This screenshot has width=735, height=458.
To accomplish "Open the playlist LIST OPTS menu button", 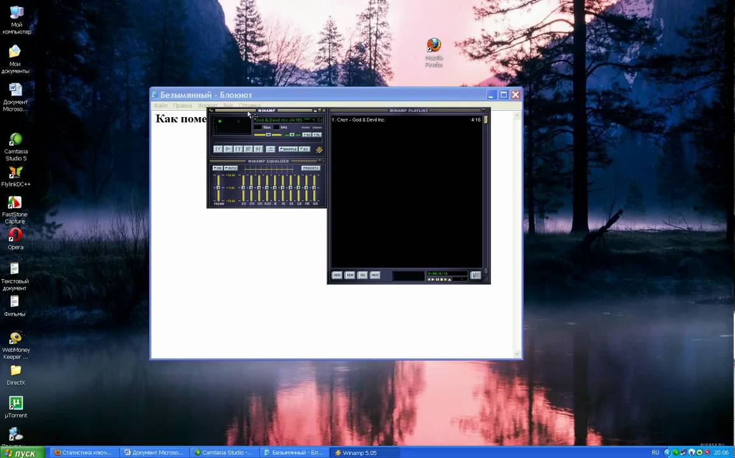I will (476, 275).
